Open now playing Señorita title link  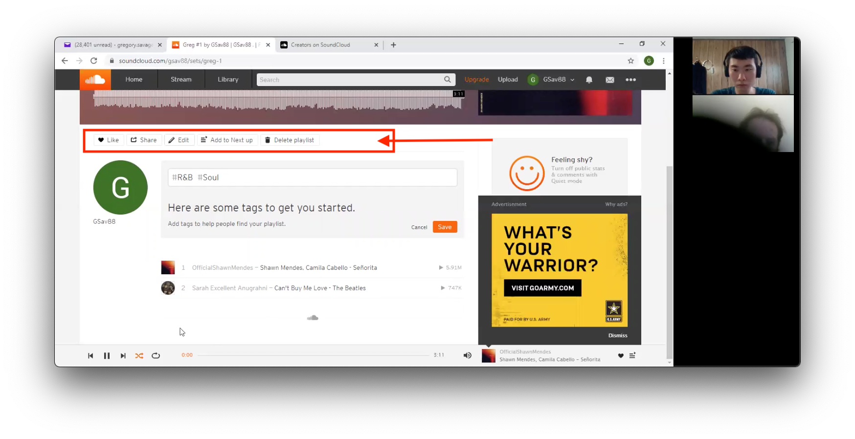click(x=550, y=359)
